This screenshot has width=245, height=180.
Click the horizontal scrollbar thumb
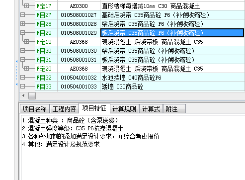pos(32,95)
